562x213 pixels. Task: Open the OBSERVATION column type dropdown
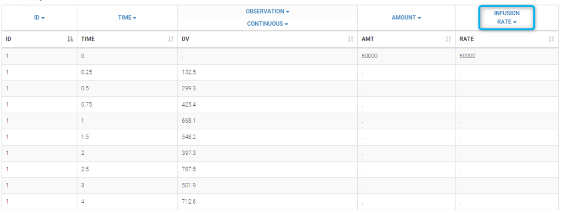[x=267, y=11]
